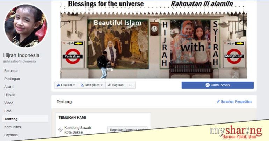Screen dimensions: 269x141
Task: Click the location diamond icon beside Kampung Sawah
Action: pos(60,130)
